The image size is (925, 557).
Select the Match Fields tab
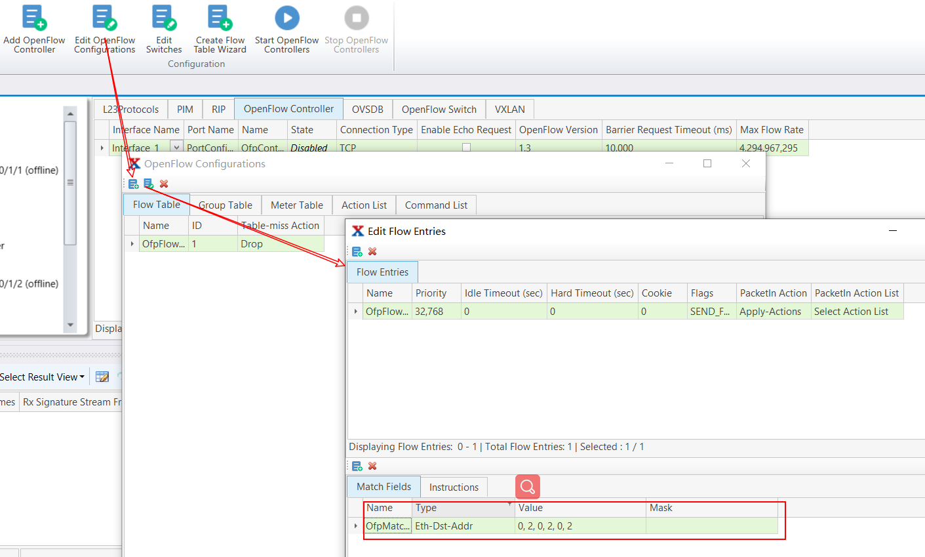click(384, 487)
